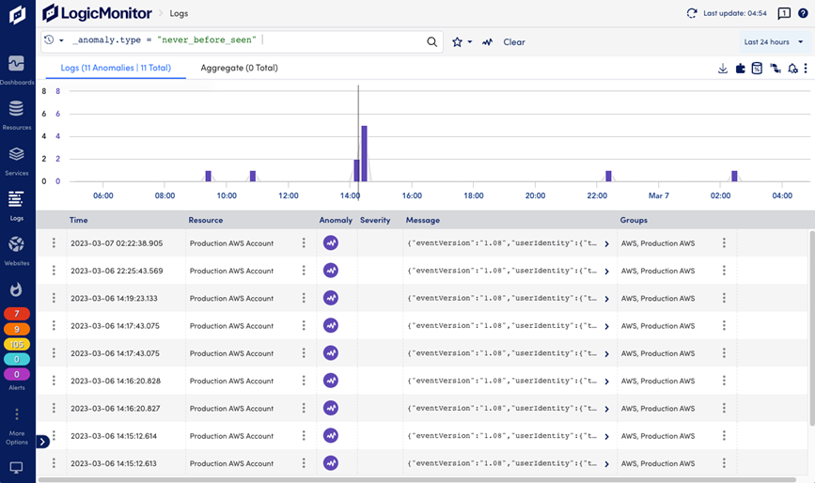Open the notifications message icon

(784, 13)
